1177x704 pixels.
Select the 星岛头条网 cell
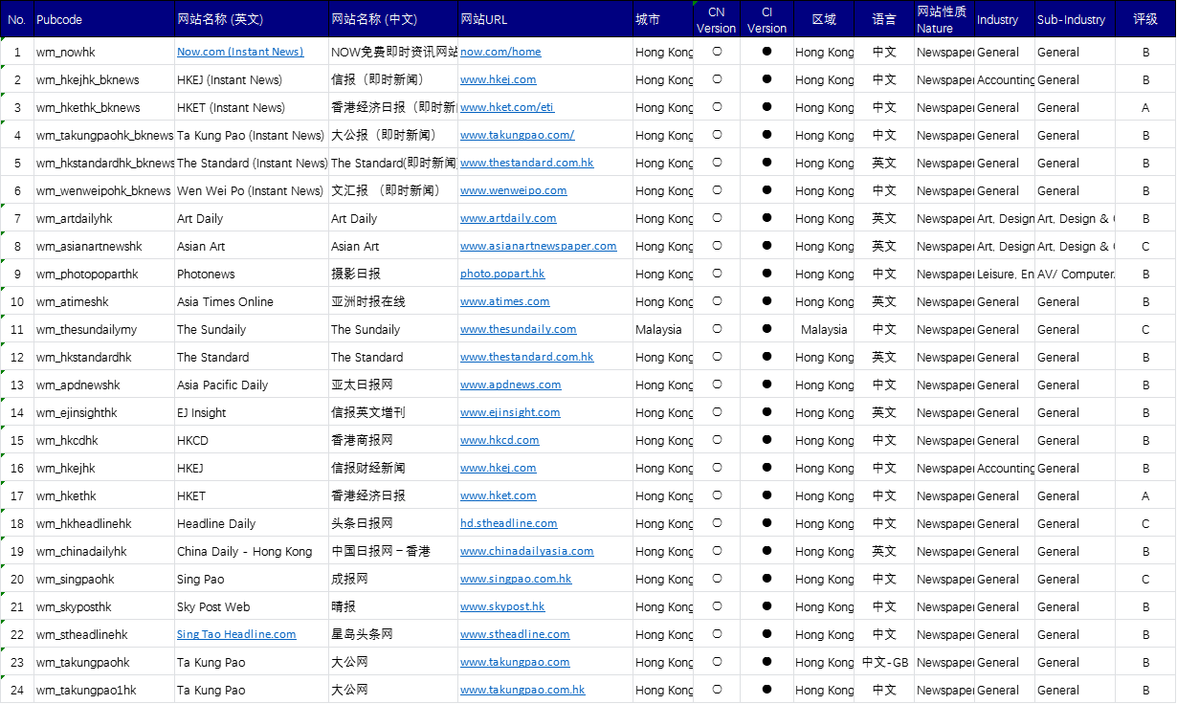[x=393, y=634]
